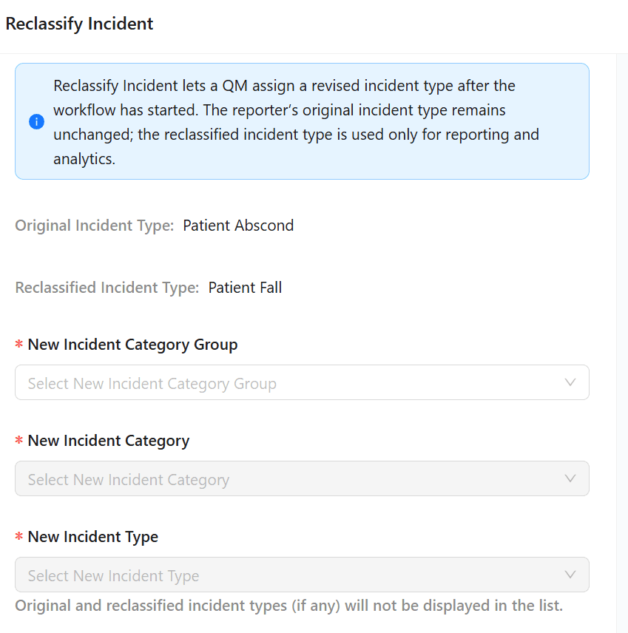Select the Original Incident Type label
The image size is (628, 633).
pos(94,225)
